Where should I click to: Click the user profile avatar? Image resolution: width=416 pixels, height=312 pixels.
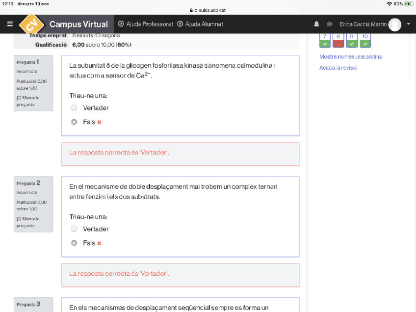click(395, 25)
